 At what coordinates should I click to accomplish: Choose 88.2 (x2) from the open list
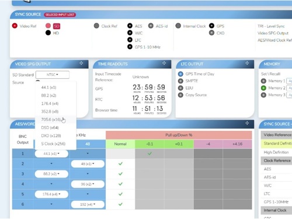coord(55,95)
